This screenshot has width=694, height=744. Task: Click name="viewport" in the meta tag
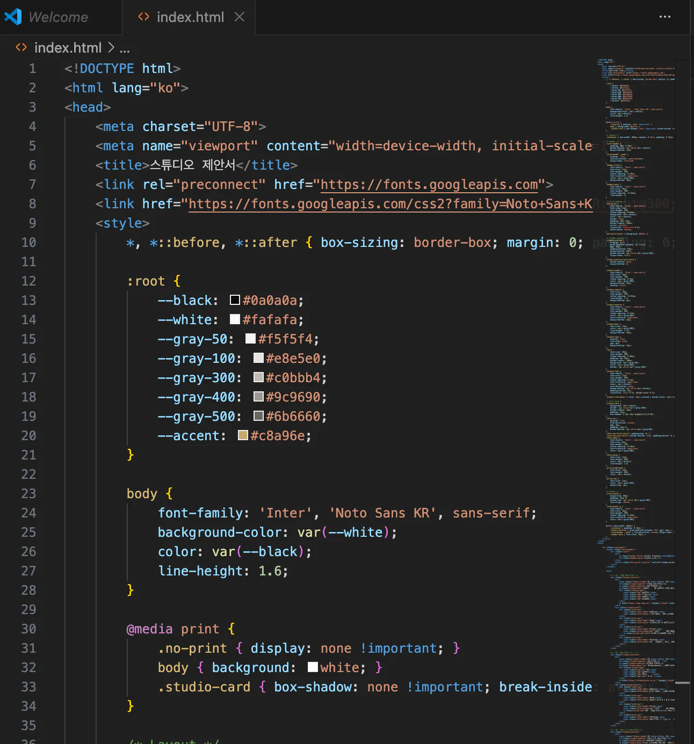pyautogui.click(x=200, y=146)
